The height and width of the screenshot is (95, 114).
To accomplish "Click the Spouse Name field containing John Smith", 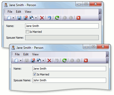I will (69, 80).
